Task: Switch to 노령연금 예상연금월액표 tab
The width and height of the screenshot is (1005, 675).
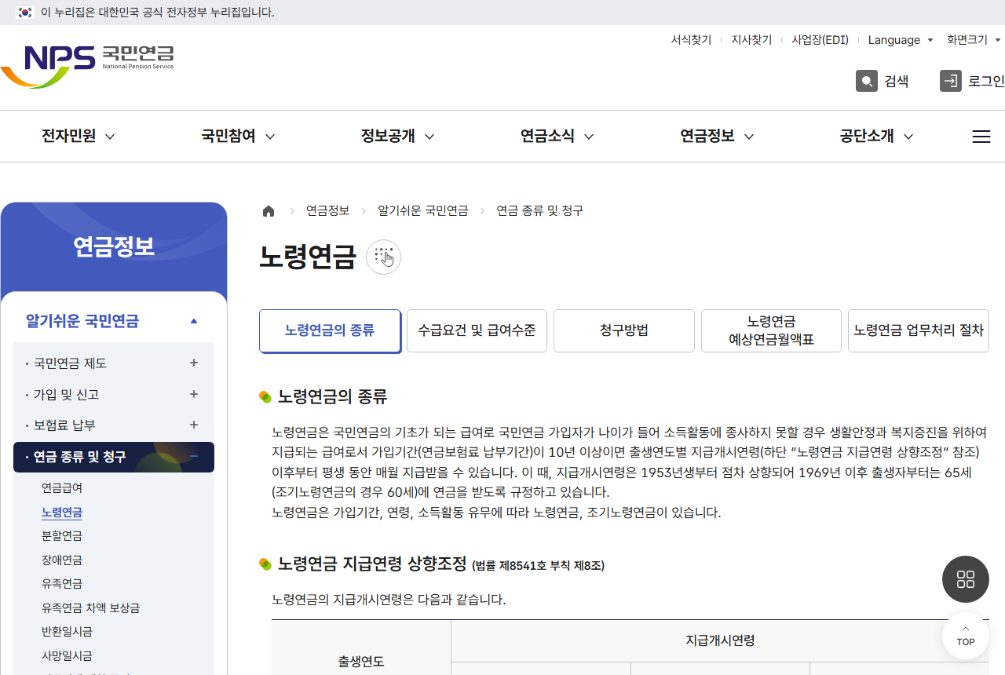Action: tap(771, 330)
